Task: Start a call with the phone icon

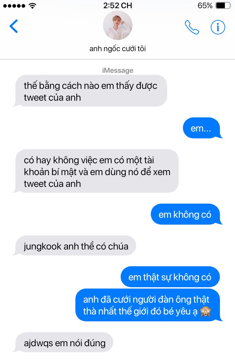Action: [x=192, y=27]
